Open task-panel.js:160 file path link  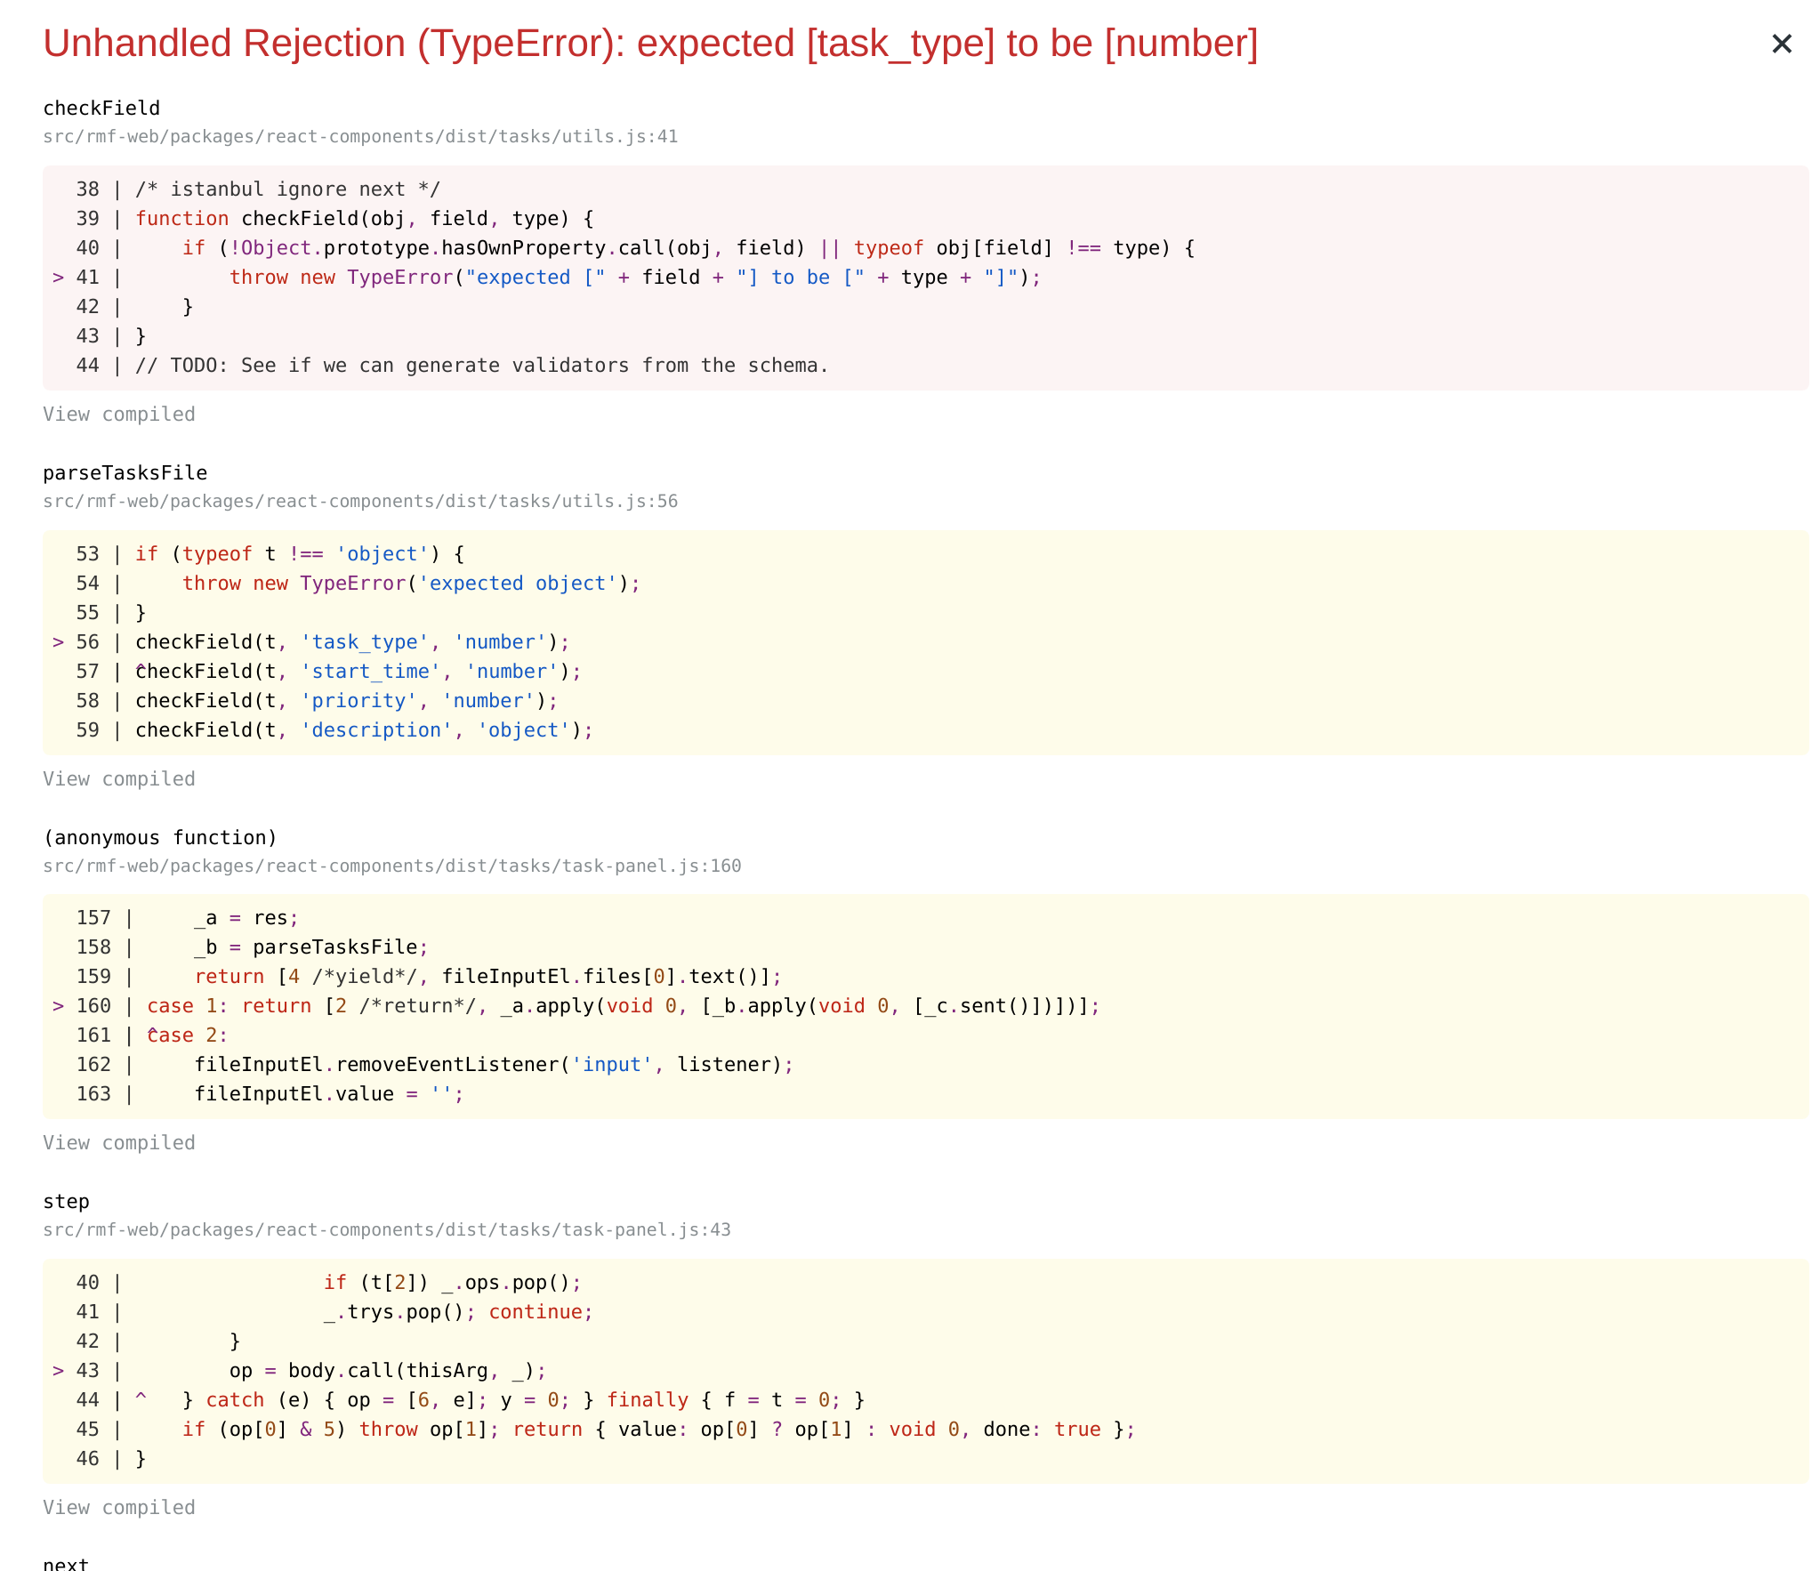click(x=391, y=866)
